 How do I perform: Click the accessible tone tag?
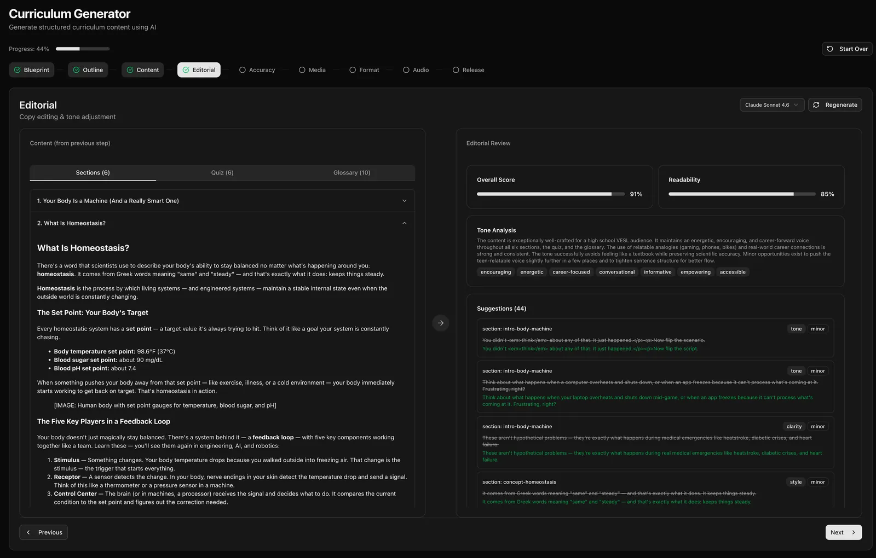[733, 272]
